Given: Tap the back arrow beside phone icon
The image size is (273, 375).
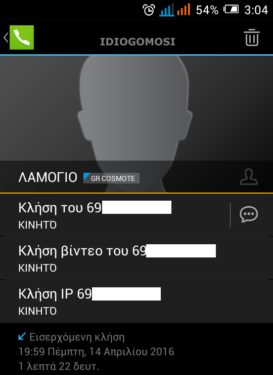Looking at the screenshot, I should tap(6, 37).
